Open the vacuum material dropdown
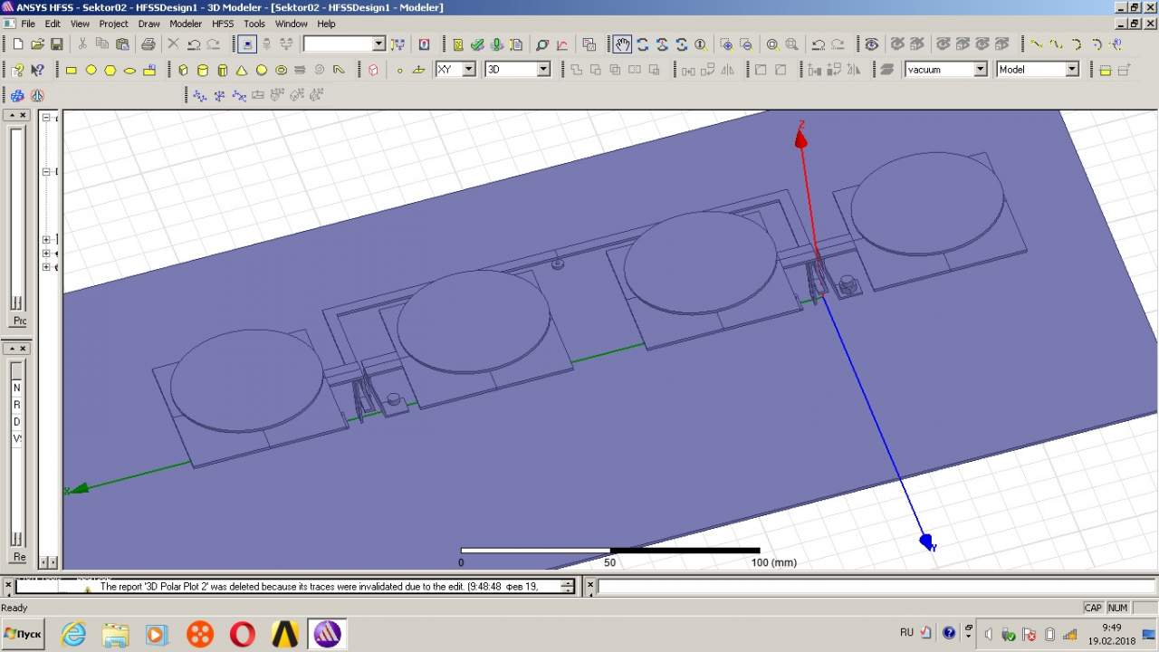Screen dimensions: 1159x652 pos(980,70)
